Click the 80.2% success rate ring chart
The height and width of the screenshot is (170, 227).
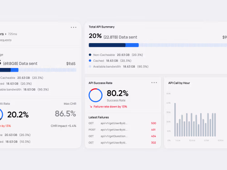95,95
